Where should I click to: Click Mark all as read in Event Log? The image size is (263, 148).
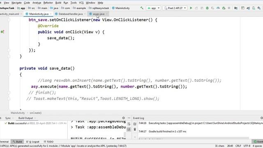135,124
